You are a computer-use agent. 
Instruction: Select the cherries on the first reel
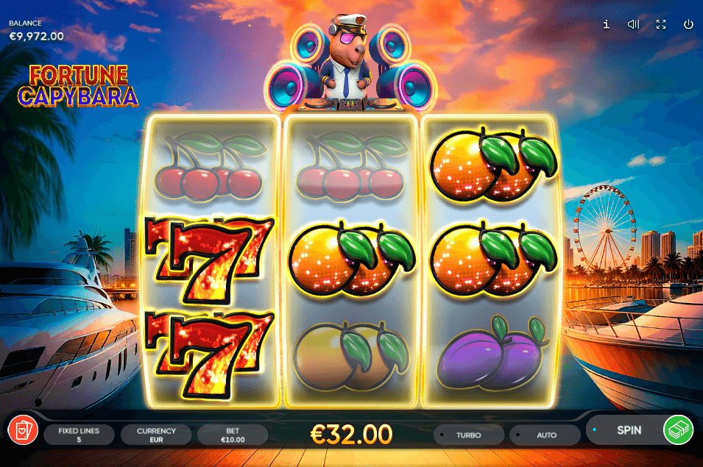click(x=210, y=165)
